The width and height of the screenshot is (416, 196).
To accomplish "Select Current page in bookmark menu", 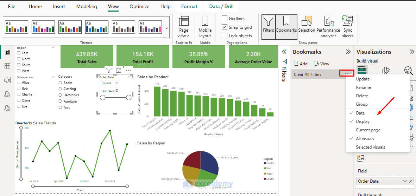I will coord(378,130).
